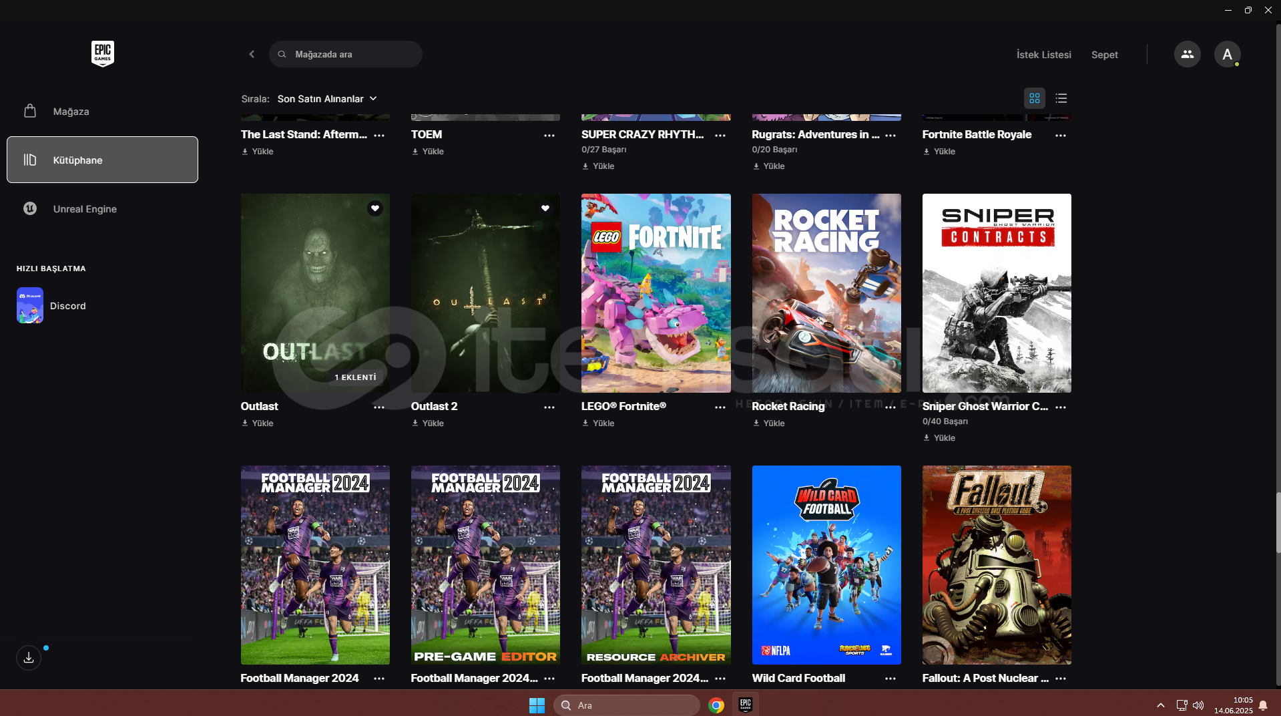Open more options for LEGO Fortnite
This screenshot has height=716, width=1281.
pyautogui.click(x=720, y=407)
